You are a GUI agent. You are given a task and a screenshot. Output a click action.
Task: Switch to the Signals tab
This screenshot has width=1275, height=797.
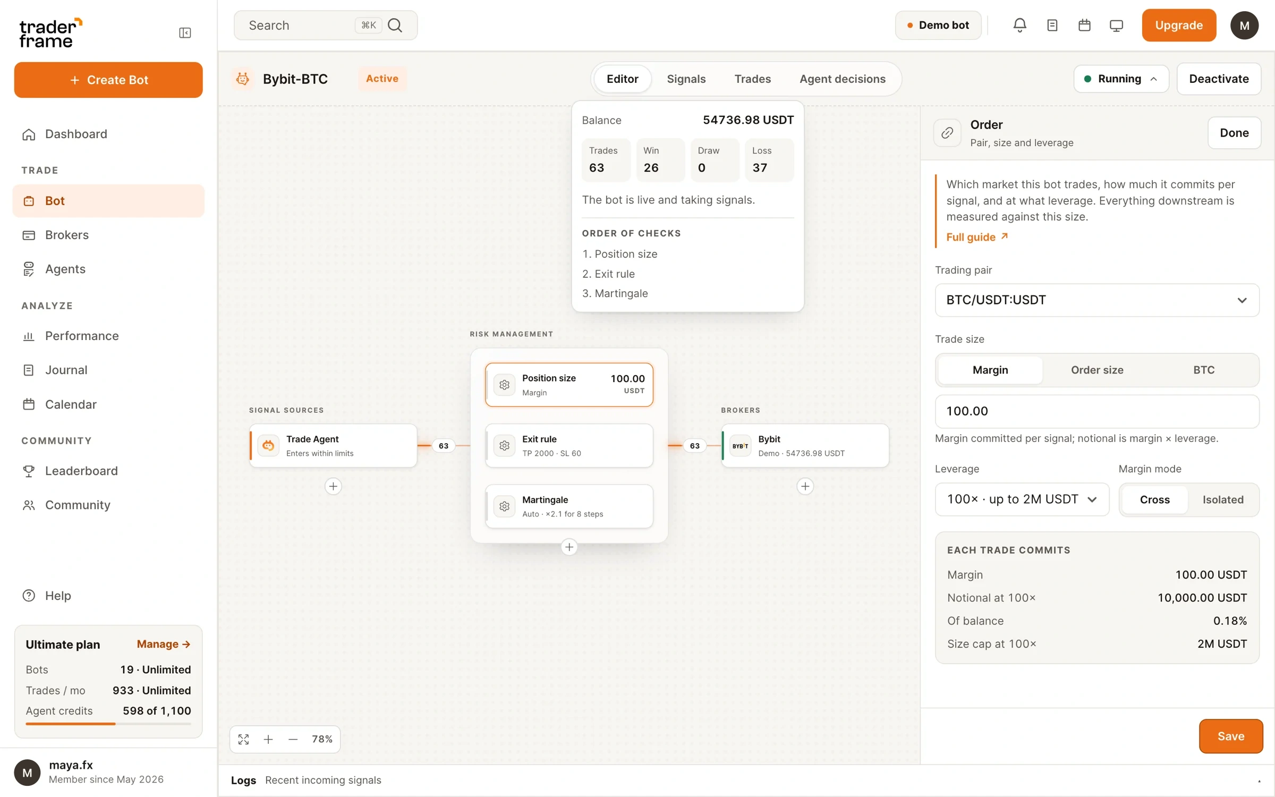click(x=686, y=79)
